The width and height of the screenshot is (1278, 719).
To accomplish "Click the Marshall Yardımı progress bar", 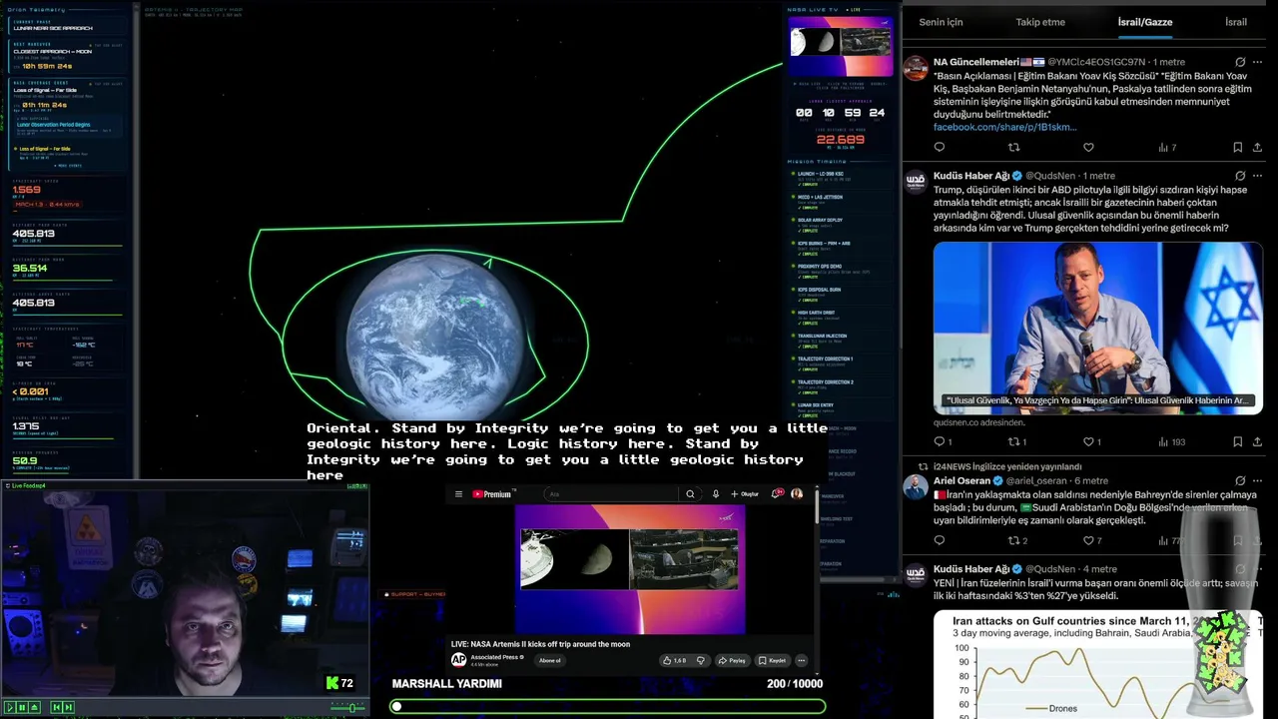I will pyautogui.click(x=608, y=706).
